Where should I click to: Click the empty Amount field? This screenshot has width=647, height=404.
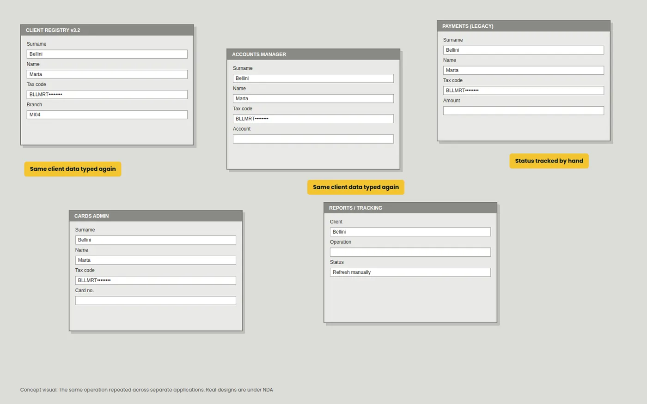(x=524, y=111)
